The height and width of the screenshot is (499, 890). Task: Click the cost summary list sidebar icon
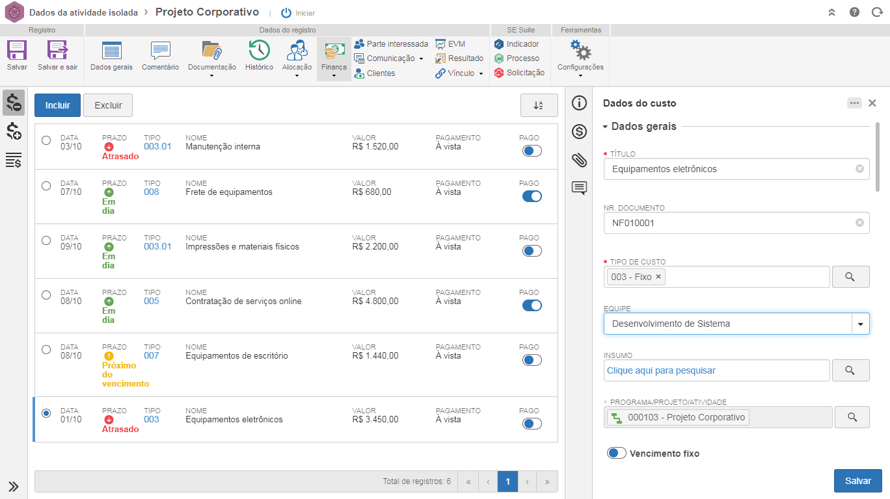pos(14,160)
